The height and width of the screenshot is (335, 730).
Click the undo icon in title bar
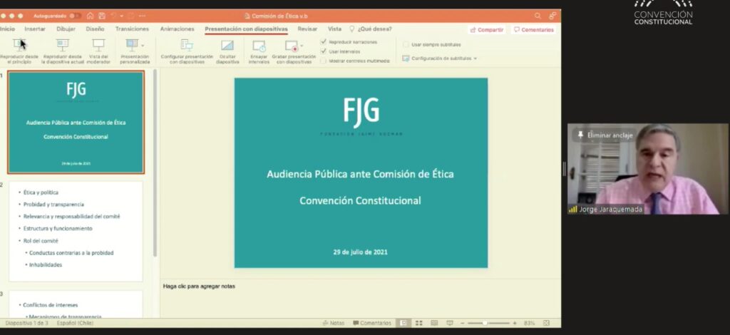[113, 16]
